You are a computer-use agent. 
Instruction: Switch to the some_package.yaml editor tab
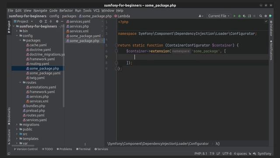[84, 36]
